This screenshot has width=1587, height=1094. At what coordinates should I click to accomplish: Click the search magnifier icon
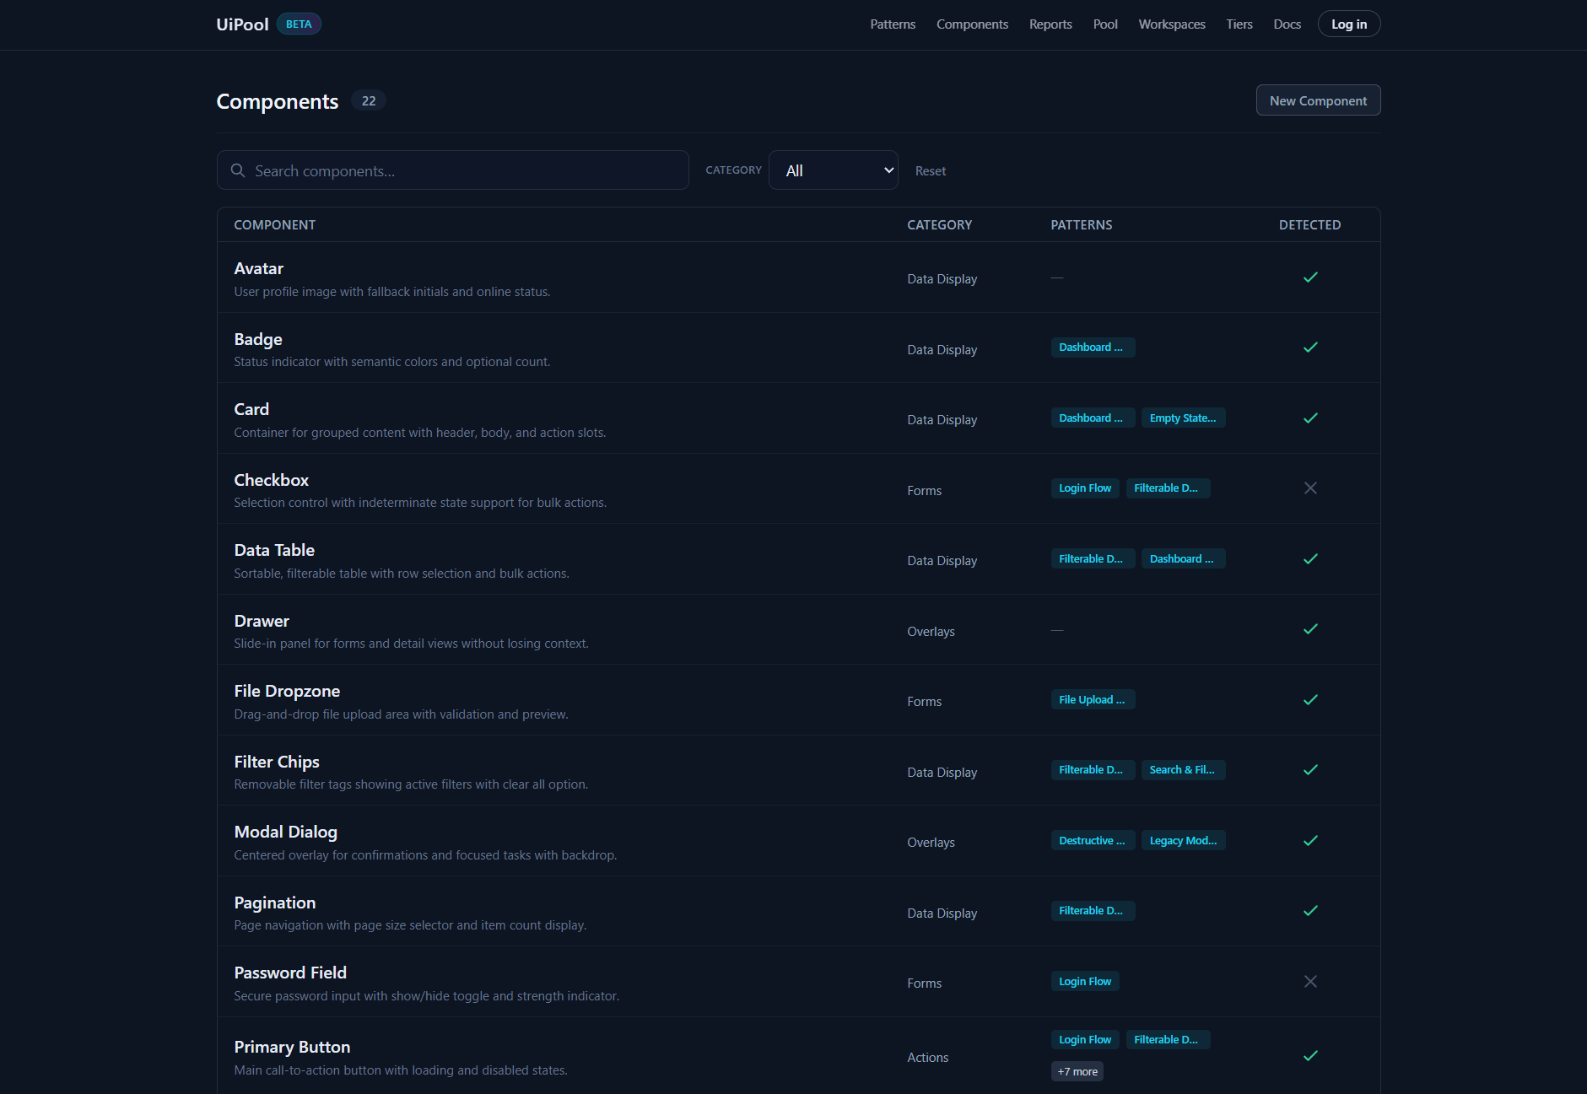(x=238, y=170)
